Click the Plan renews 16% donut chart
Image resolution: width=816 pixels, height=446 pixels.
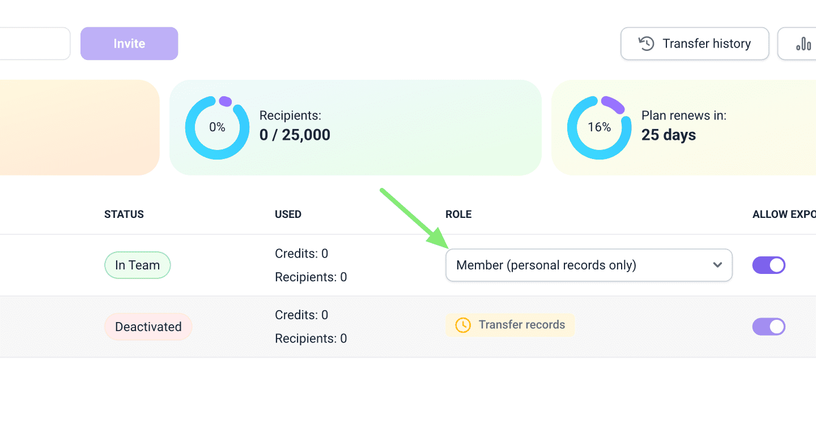click(599, 127)
